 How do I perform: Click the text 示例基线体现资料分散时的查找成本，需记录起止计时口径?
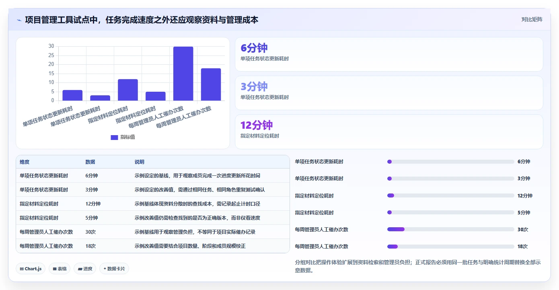[x=197, y=204]
